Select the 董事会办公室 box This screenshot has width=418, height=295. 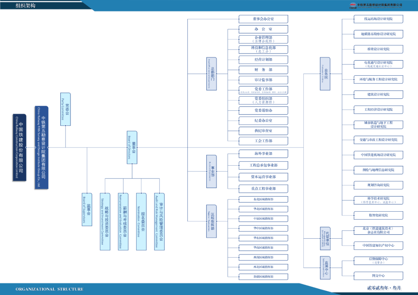click(264, 19)
